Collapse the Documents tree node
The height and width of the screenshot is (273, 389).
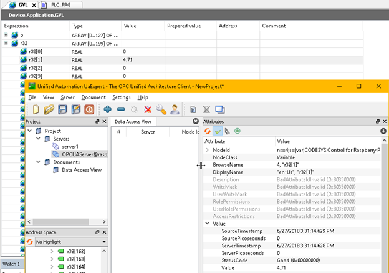pos(38,162)
